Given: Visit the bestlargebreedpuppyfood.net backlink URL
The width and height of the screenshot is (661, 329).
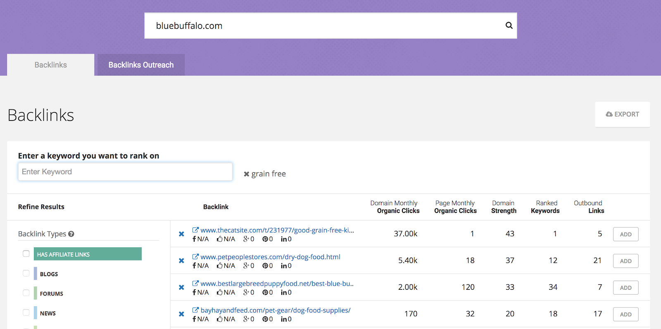Looking at the screenshot, I should pyautogui.click(x=277, y=284).
